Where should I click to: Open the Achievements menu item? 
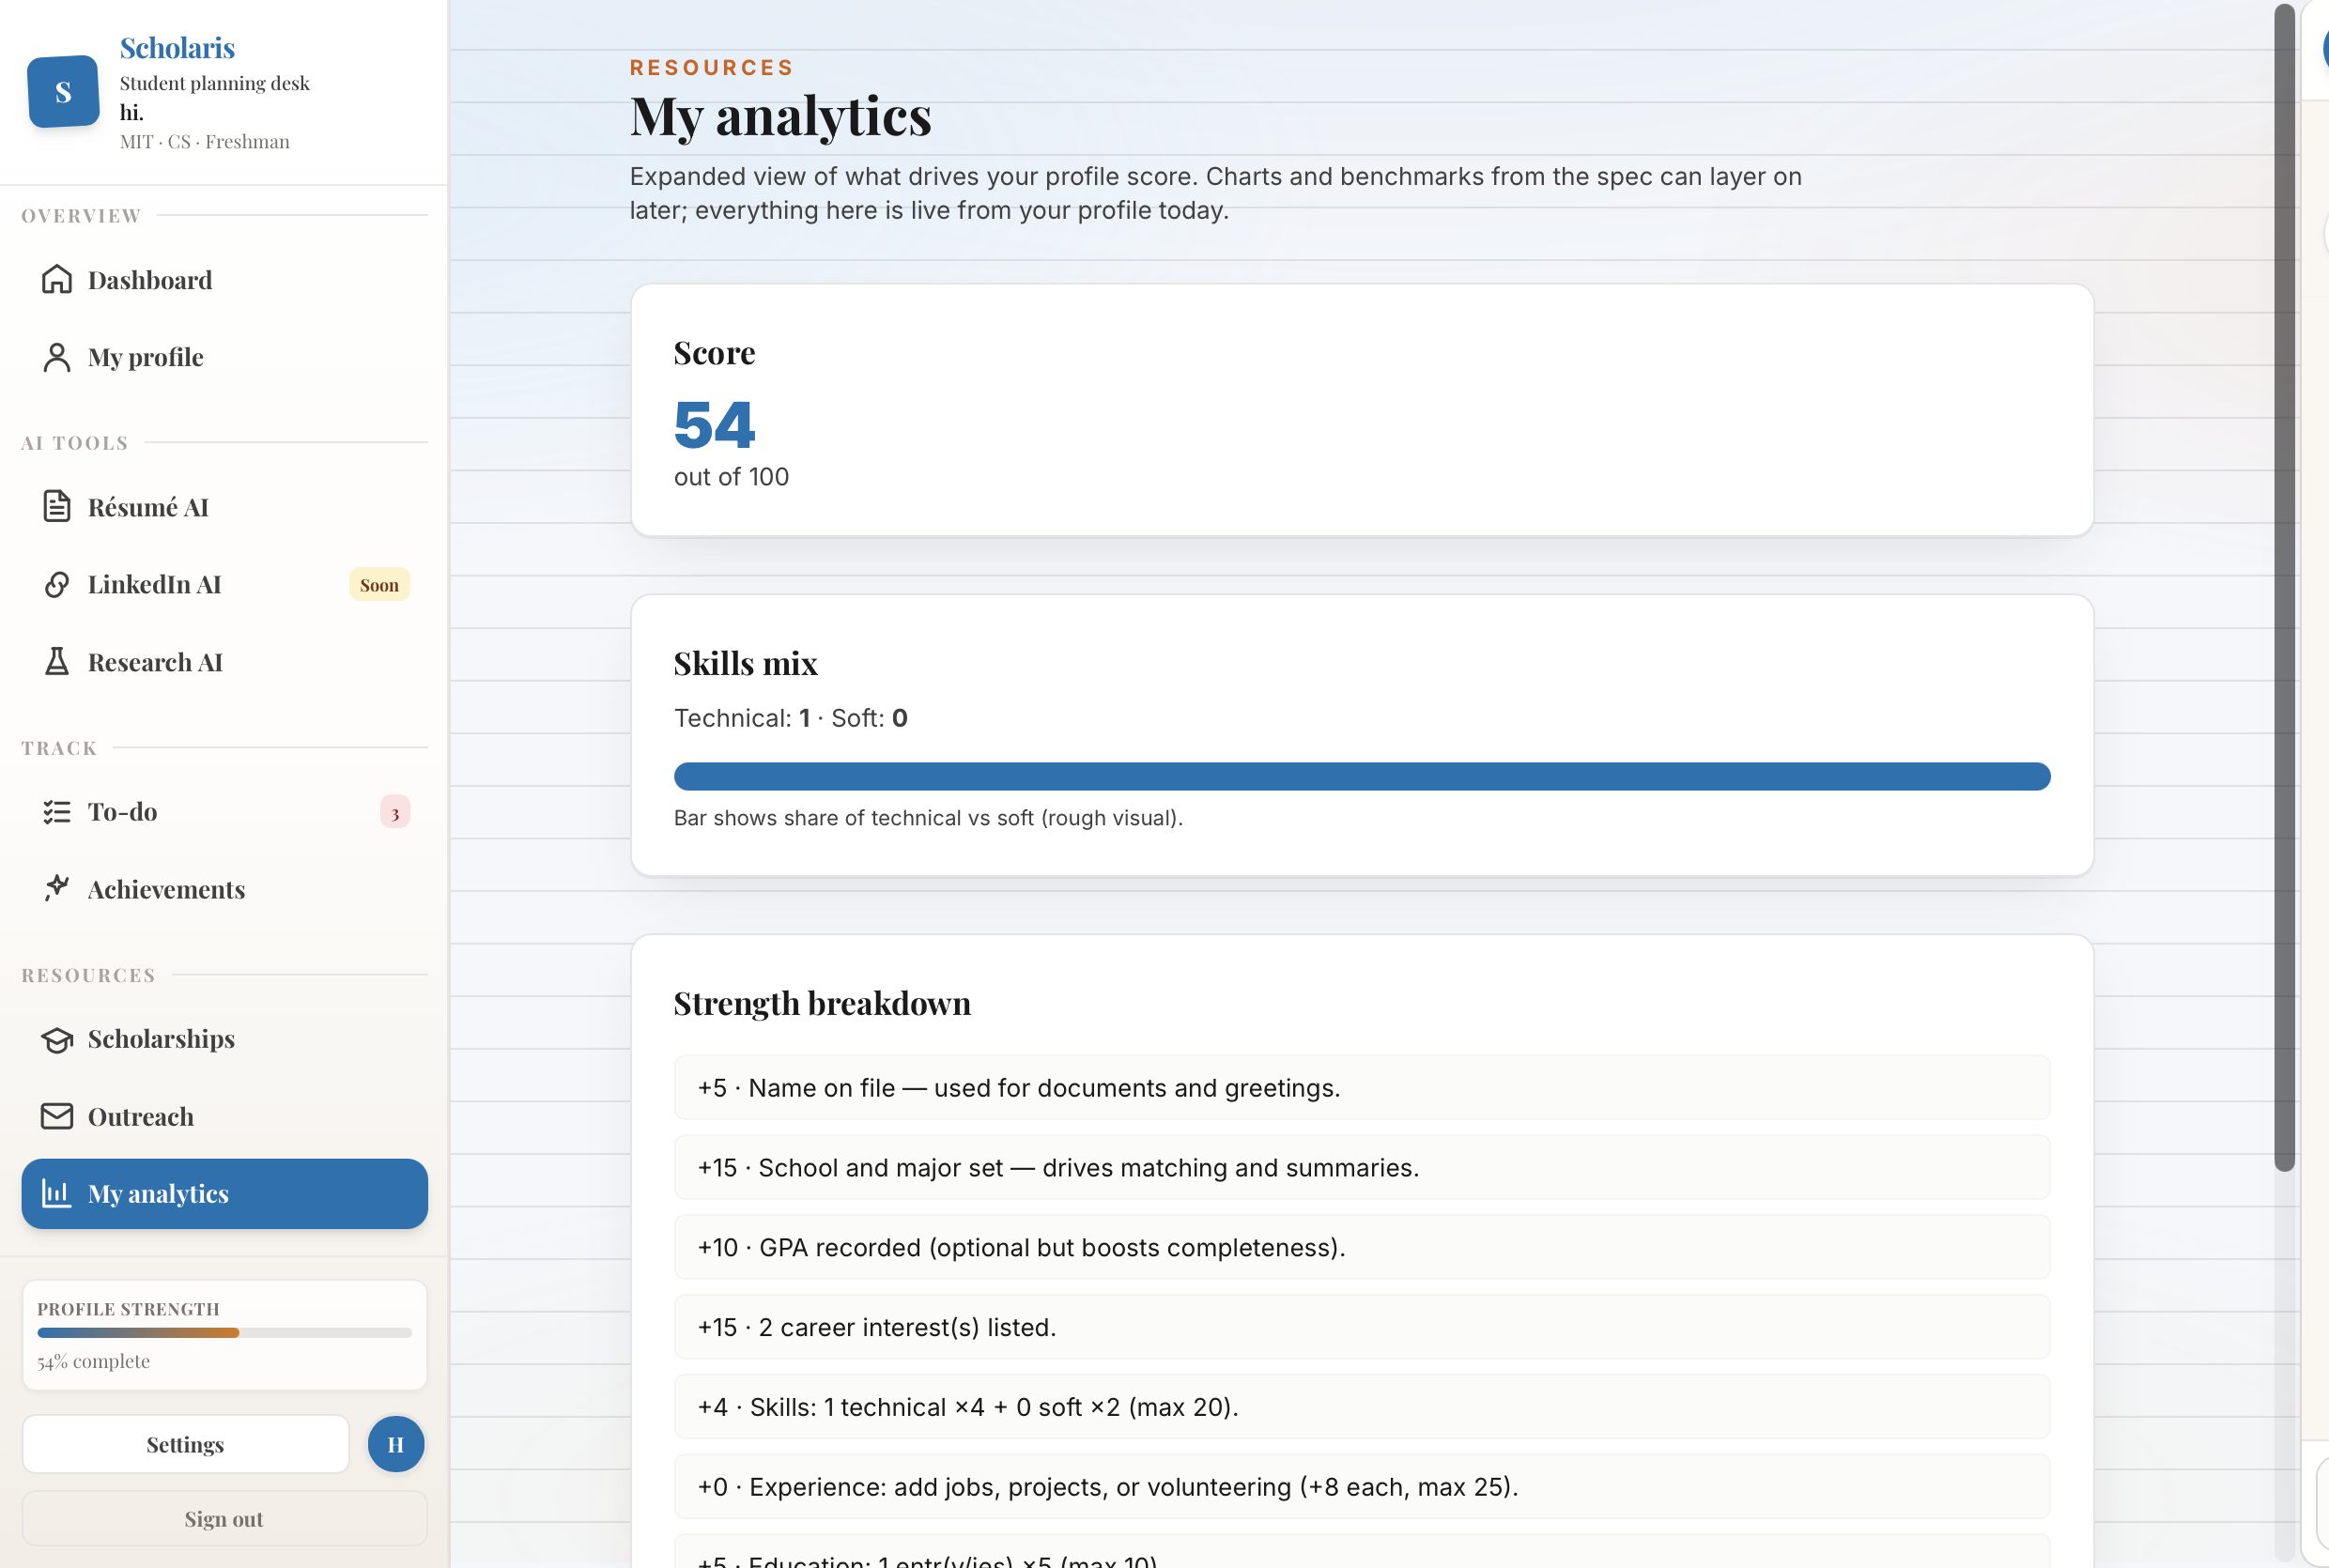pyautogui.click(x=166, y=889)
